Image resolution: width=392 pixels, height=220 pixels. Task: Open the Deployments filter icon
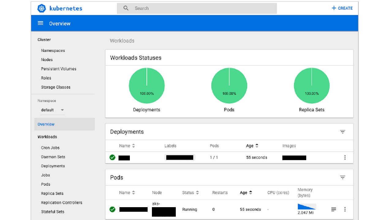[x=343, y=132]
